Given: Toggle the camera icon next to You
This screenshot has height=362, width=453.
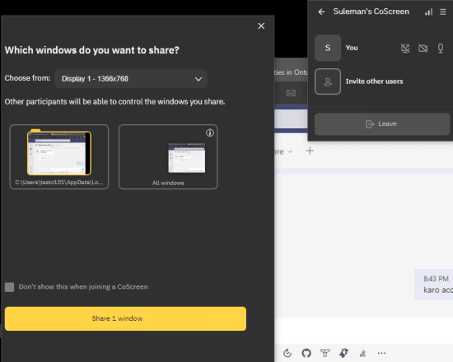Looking at the screenshot, I should [423, 49].
